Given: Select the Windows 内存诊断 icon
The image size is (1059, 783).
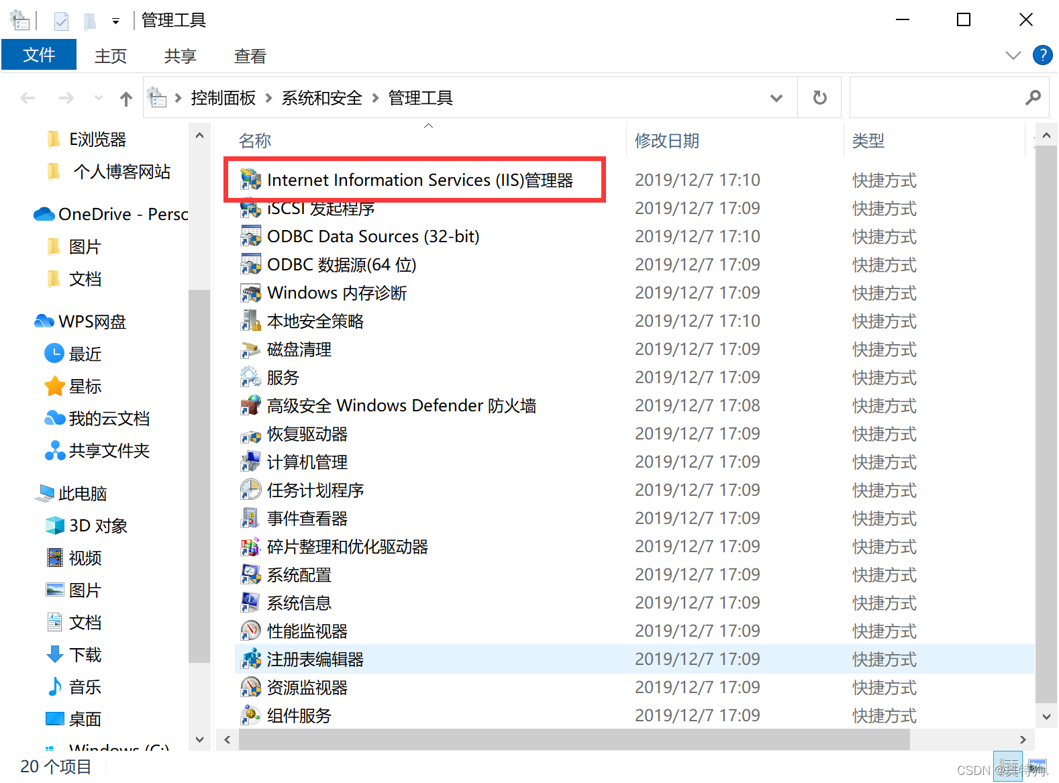Looking at the screenshot, I should click(x=251, y=293).
